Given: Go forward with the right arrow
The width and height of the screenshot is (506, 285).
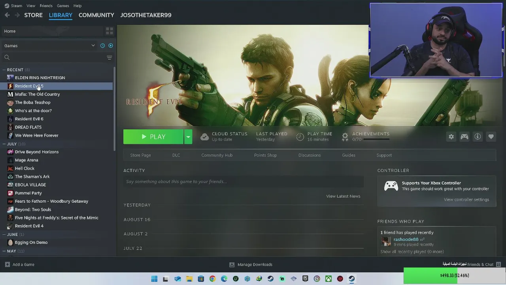Looking at the screenshot, I should (17, 15).
